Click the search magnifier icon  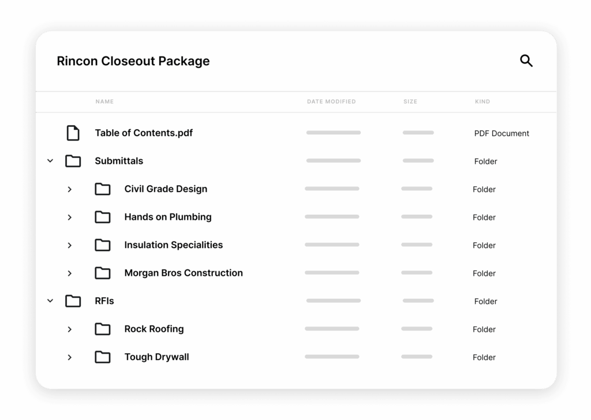tap(526, 61)
